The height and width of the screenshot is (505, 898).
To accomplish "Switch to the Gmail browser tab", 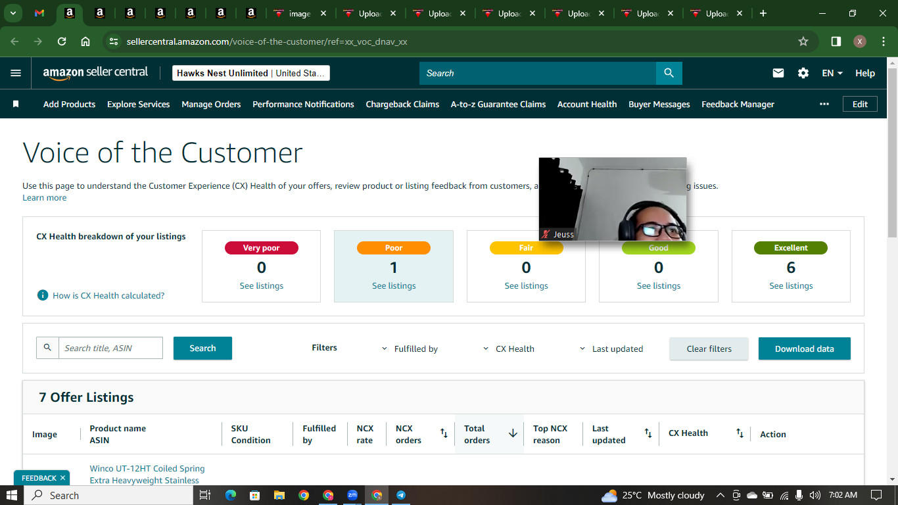I will tap(39, 13).
